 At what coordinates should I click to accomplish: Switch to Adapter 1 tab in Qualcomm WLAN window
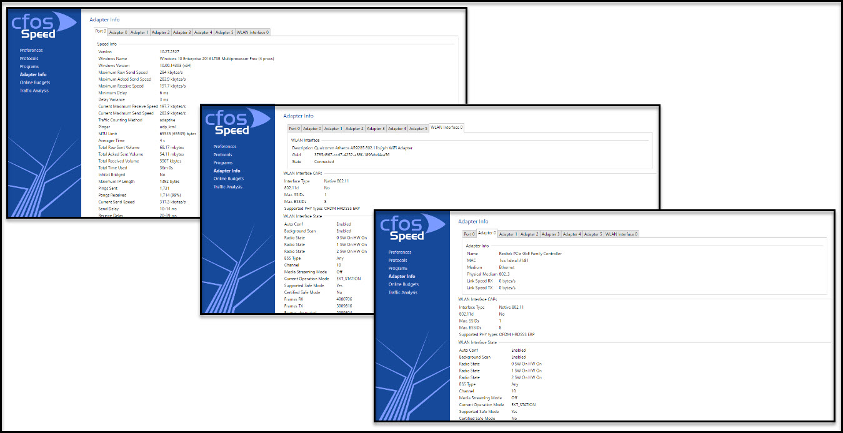tap(333, 128)
